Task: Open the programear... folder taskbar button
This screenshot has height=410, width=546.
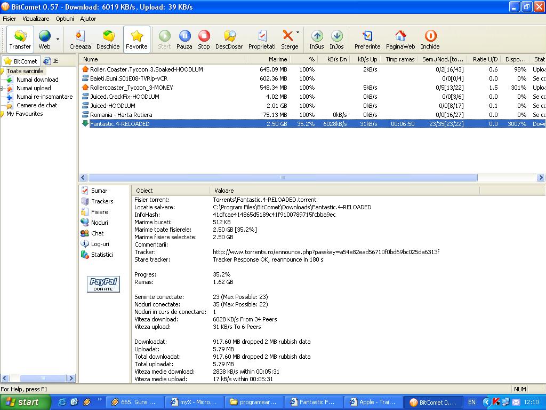Action: (x=254, y=402)
